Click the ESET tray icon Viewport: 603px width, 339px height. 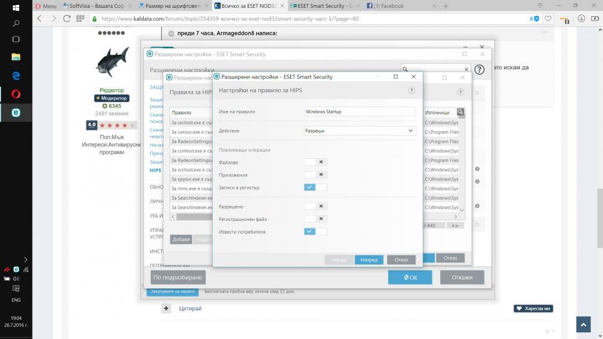point(16,269)
